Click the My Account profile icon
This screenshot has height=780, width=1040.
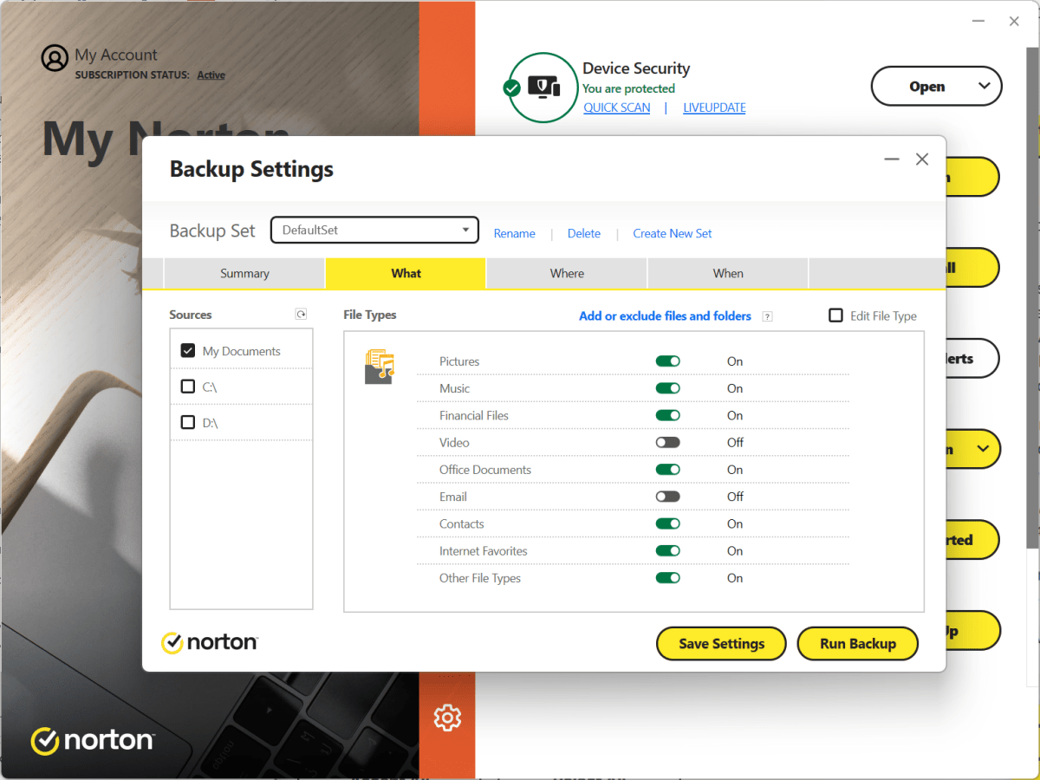(x=55, y=58)
